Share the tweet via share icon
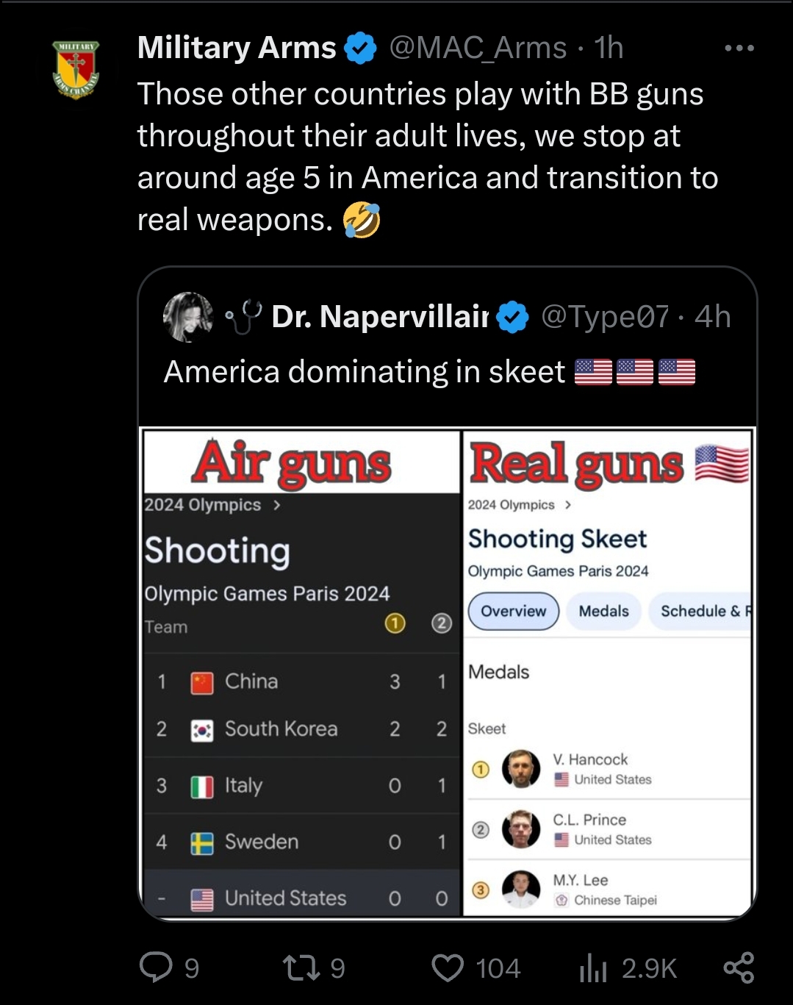Screen dimensions: 793x1005 pyautogui.click(x=739, y=968)
